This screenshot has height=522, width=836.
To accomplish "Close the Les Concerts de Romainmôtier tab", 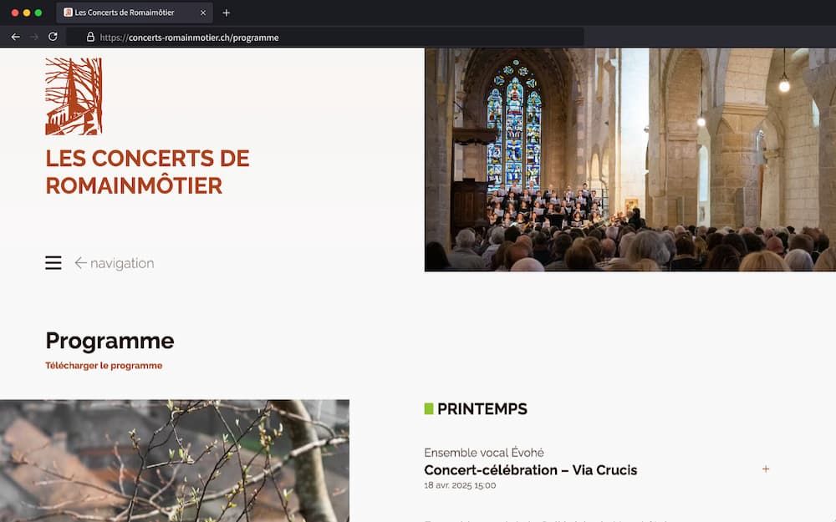I will (x=203, y=13).
